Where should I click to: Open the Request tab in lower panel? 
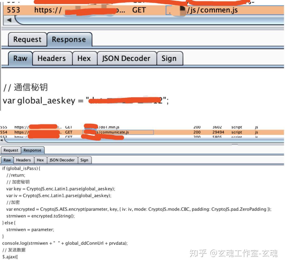(11, 150)
